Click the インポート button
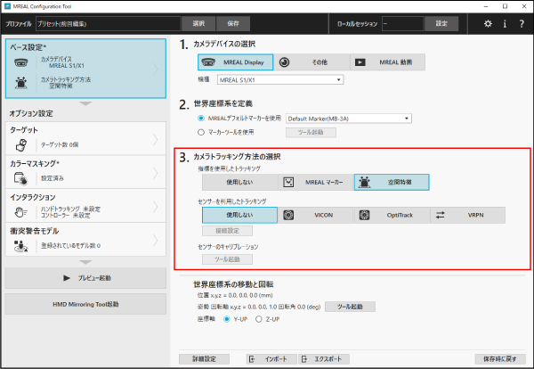Image resolution: width=534 pixels, height=369 pixels. (272, 359)
